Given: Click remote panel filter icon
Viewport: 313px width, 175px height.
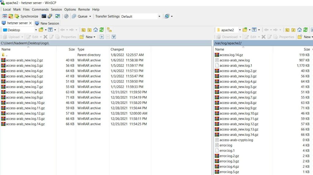Looking at the screenshot, I should point(254,30).
